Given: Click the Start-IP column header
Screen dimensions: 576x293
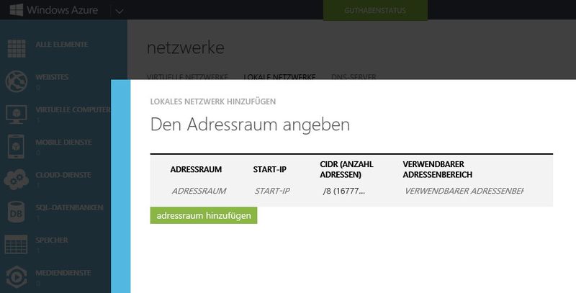Looking at the screenshot, I should pyautogui.click(x=269, y=169).
